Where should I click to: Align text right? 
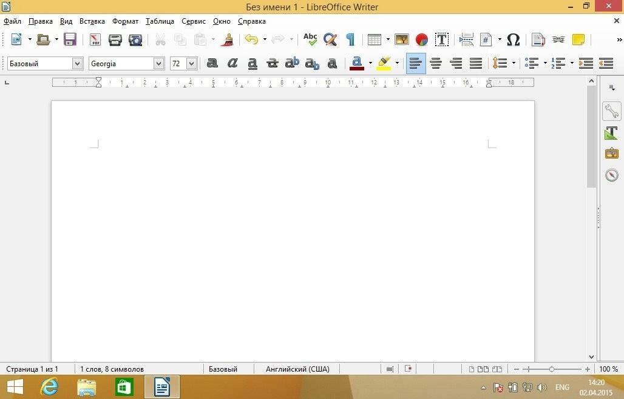456,63
